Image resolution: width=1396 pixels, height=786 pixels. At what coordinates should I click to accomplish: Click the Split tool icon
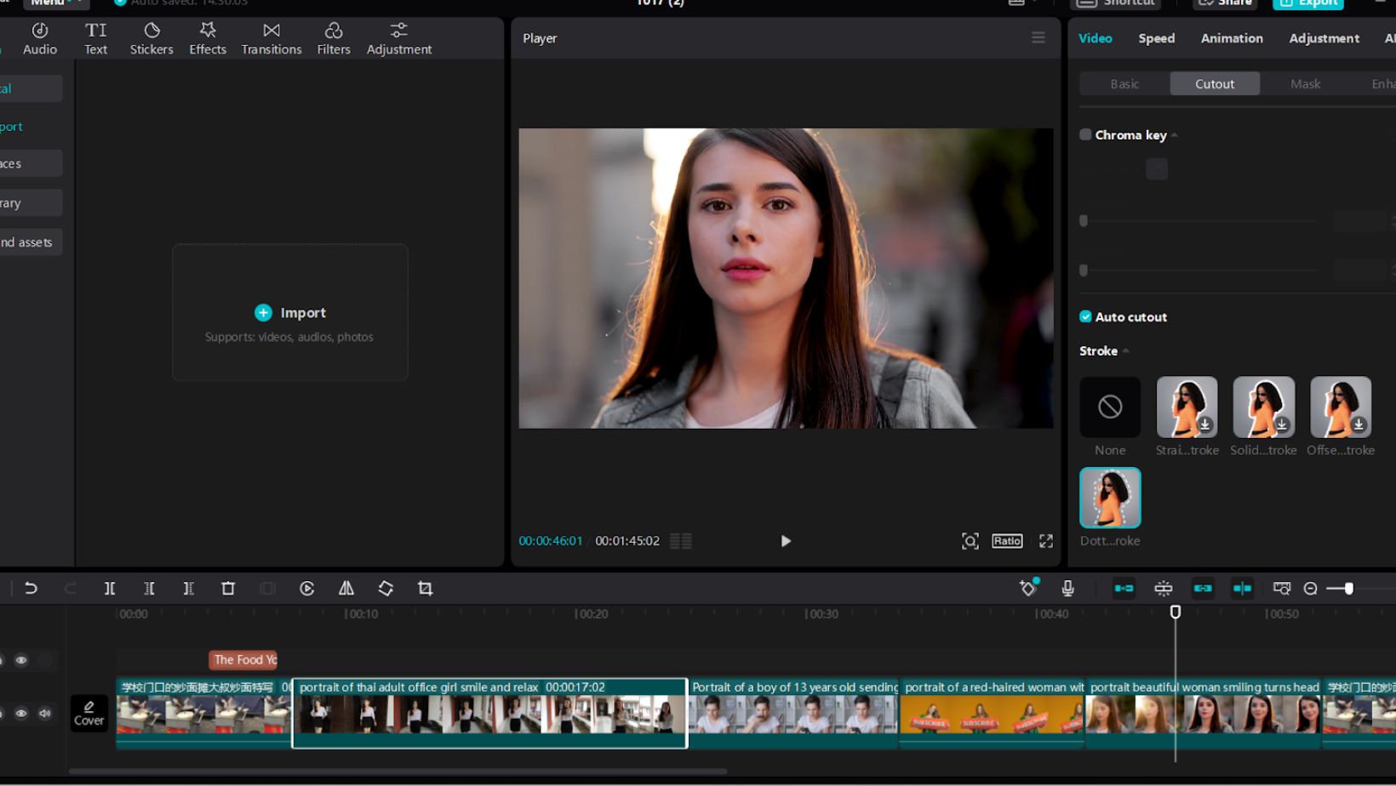110,588
